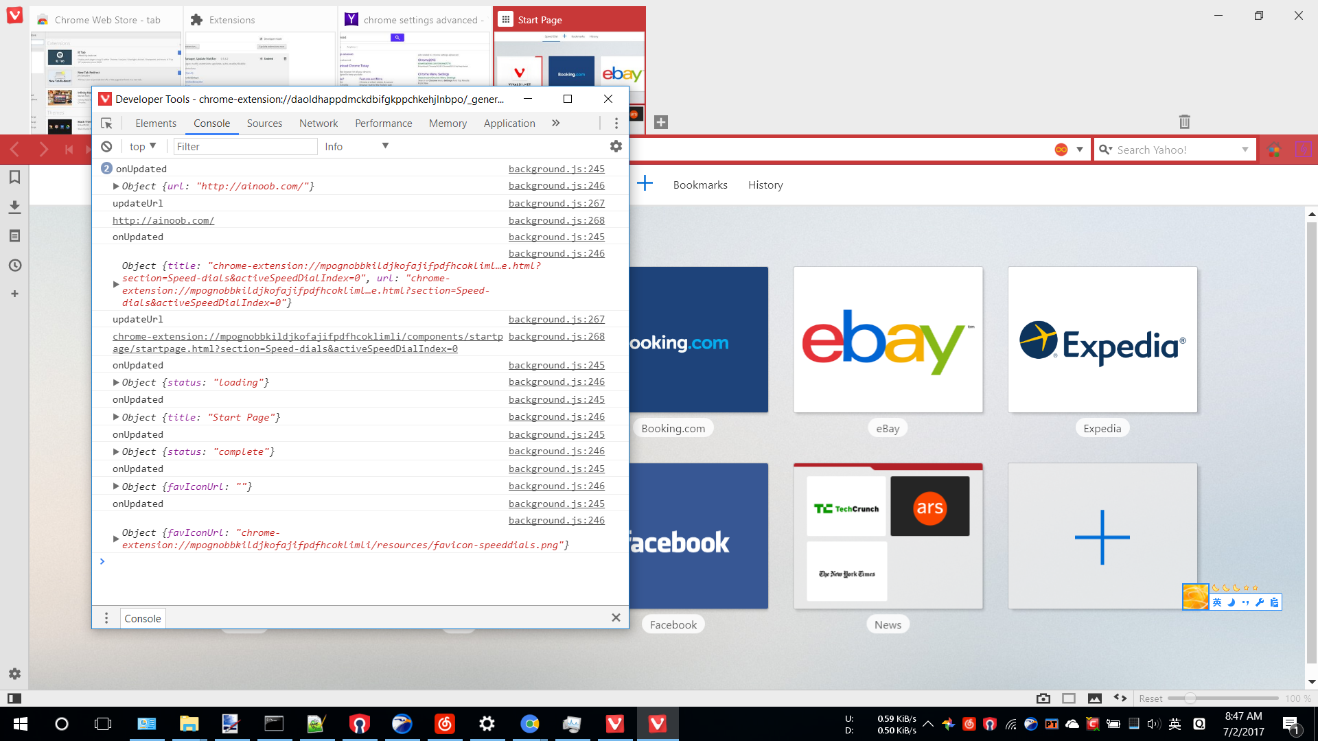Open the console settings gear
The height and width of the screenshot is (741, 1318).
pyautogui.click(x=616, y=146)
